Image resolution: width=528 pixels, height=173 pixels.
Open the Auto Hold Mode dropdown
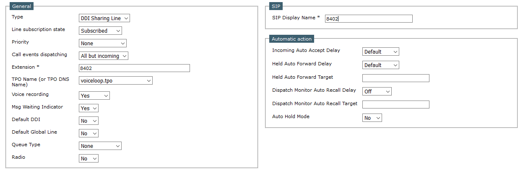372,118
